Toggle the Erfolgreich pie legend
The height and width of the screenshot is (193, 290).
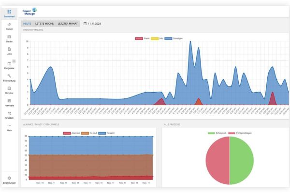coord(215,133)
